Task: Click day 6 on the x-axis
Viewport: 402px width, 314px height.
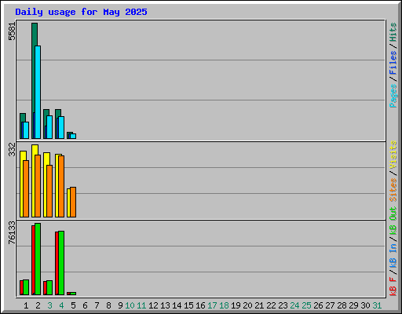Action: [85, 305]
